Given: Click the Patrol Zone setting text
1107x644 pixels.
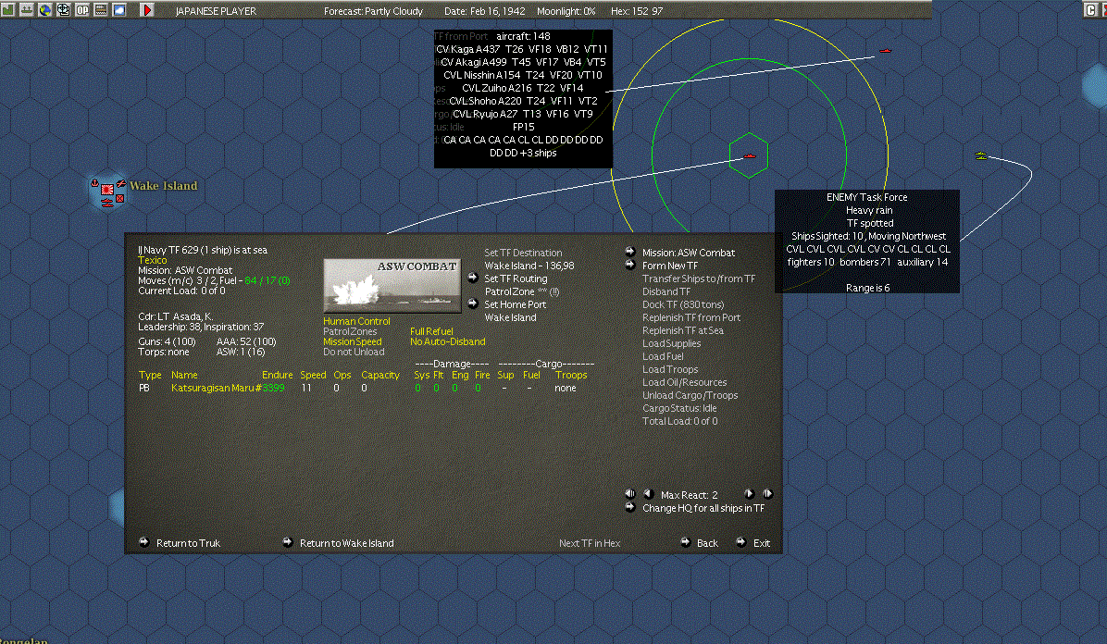Looking at the screenshot, I should point(522,291).
